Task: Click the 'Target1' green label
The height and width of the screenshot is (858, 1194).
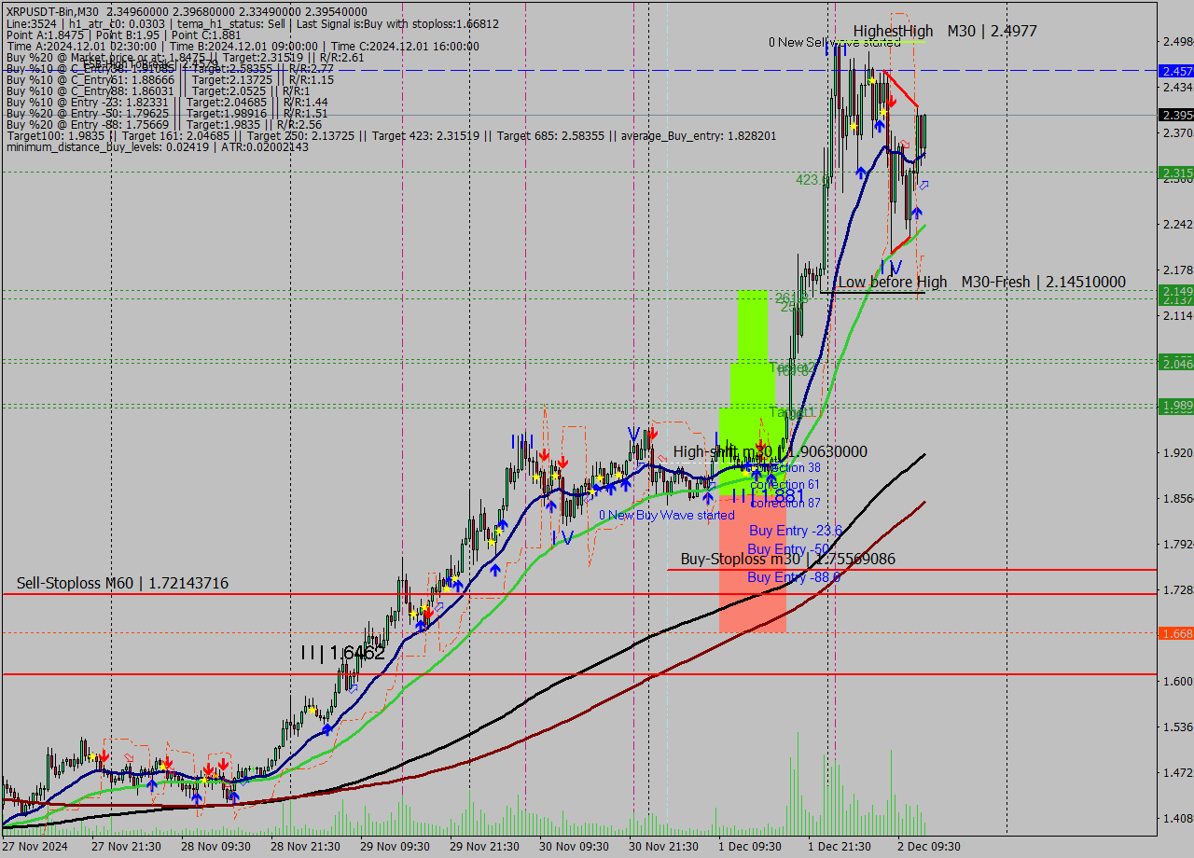Action: [x=792, y=411]
